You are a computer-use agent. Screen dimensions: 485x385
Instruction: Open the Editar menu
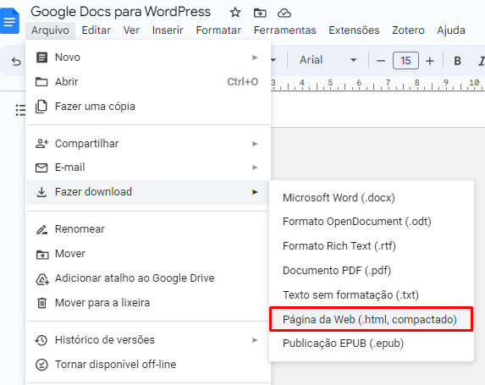96,30
